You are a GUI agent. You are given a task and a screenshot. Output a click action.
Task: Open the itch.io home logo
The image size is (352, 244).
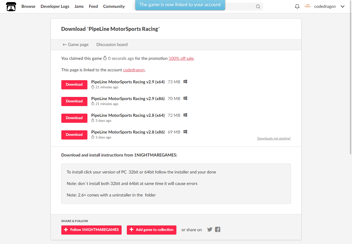click(x=11, y=7)
